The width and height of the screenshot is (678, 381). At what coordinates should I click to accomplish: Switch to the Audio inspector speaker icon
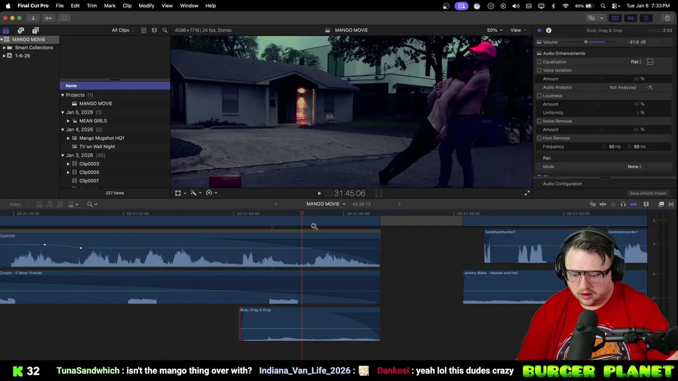539,30
